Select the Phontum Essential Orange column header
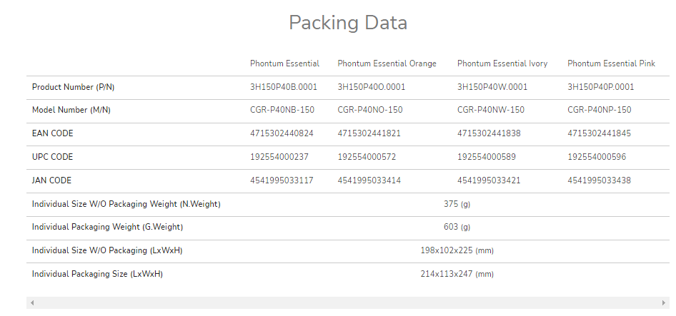 tap(387, 63)
